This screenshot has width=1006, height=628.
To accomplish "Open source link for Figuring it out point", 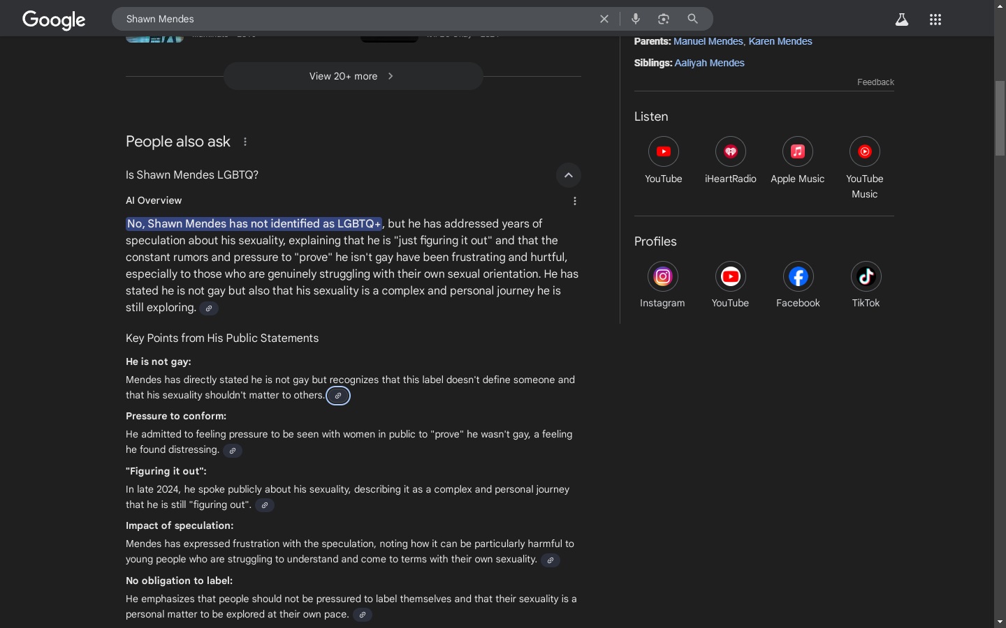I will 265,505.
